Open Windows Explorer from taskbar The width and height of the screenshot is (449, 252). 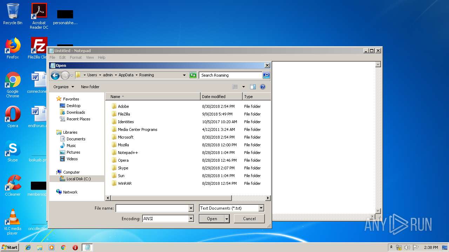40,247
